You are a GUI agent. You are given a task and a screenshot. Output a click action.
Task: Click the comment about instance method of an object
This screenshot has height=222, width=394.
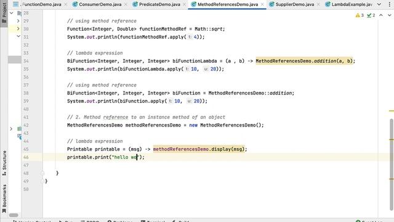[146, 117]
